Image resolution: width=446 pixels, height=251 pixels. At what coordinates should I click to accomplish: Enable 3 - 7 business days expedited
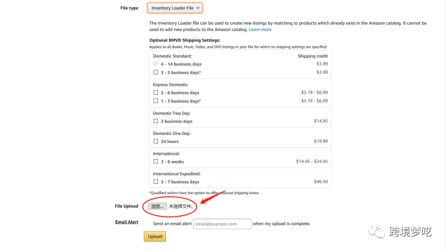coord(156,182)
